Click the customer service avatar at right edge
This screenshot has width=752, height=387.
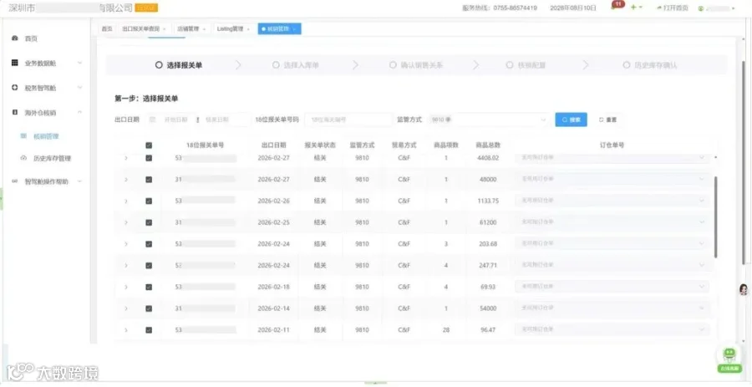[744, 289]
